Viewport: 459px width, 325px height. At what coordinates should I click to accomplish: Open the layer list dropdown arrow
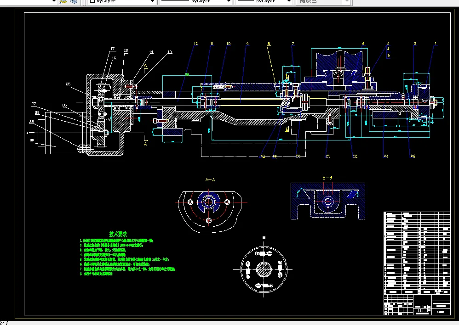click(54, 1)
